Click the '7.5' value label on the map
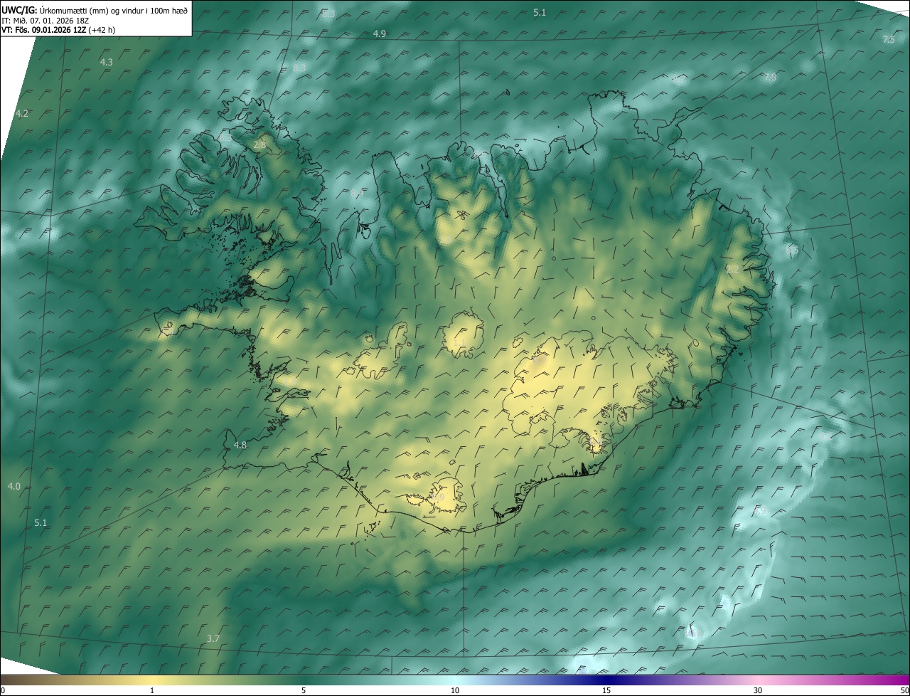Image resolution: width=910 pixels, height=696 pixels. (x=889, y=40)
